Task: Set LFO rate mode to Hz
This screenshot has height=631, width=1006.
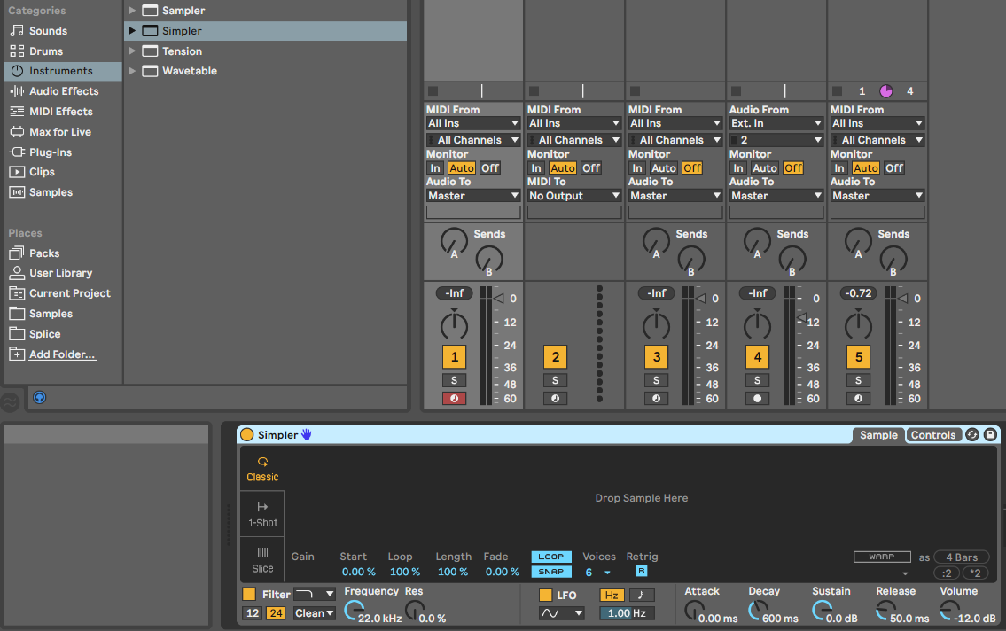Action: point(612,595)
